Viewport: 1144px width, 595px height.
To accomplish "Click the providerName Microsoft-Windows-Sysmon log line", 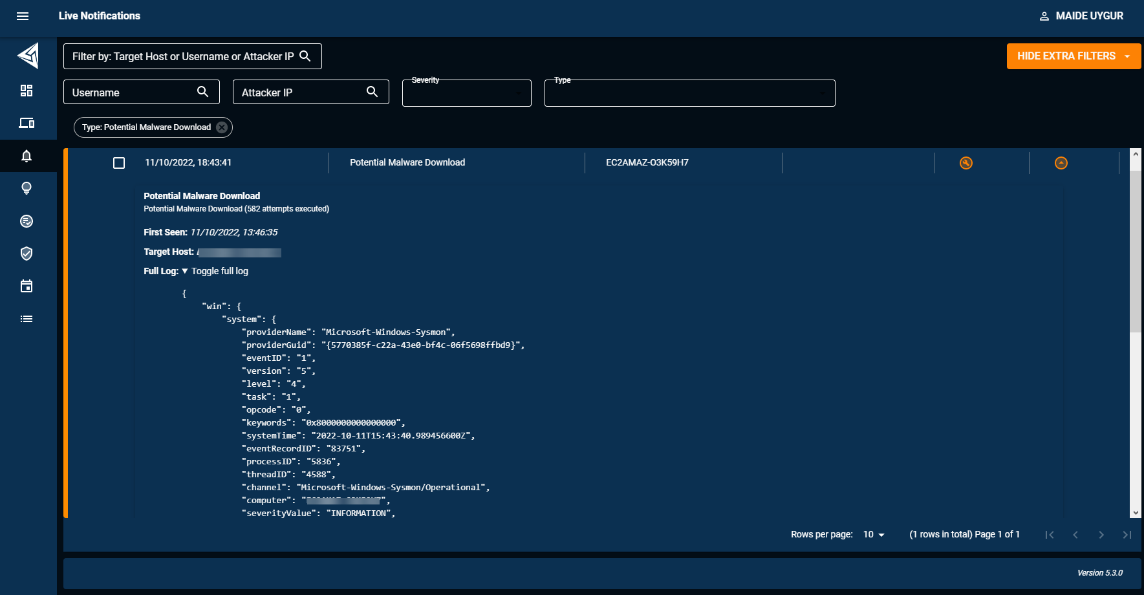I will click(348, 332).
